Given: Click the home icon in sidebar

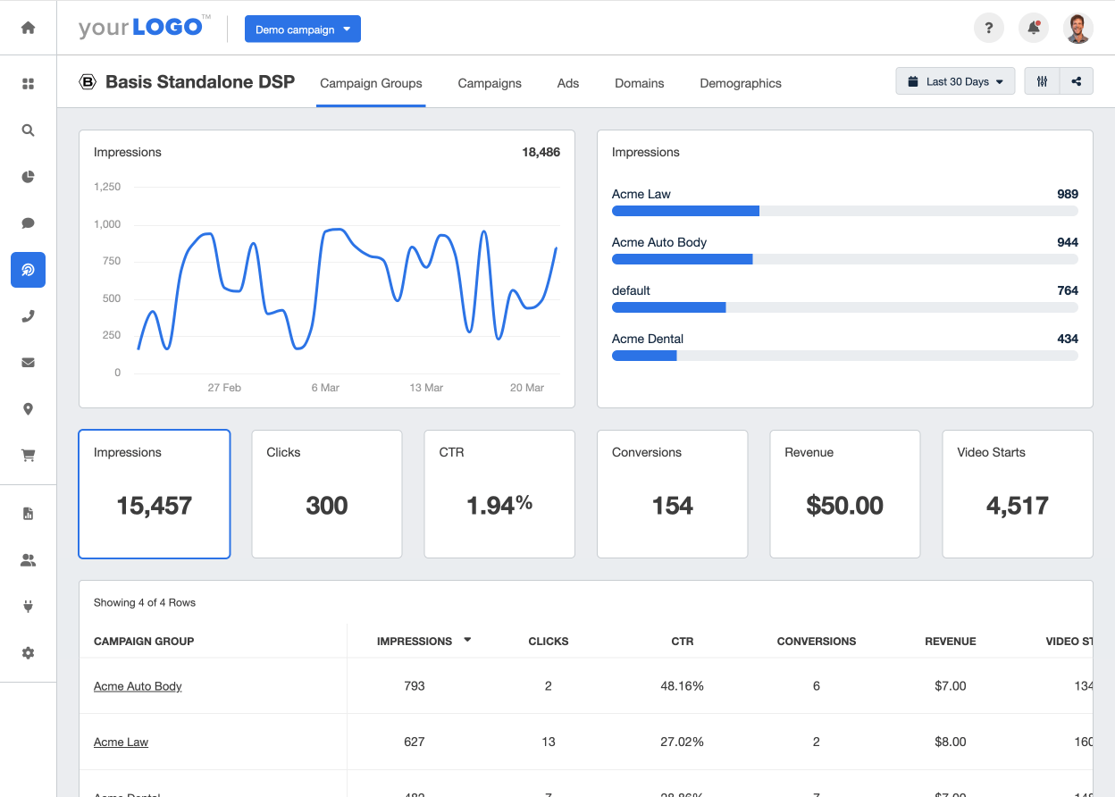Looking at the screenshot, I should [28, 28].
